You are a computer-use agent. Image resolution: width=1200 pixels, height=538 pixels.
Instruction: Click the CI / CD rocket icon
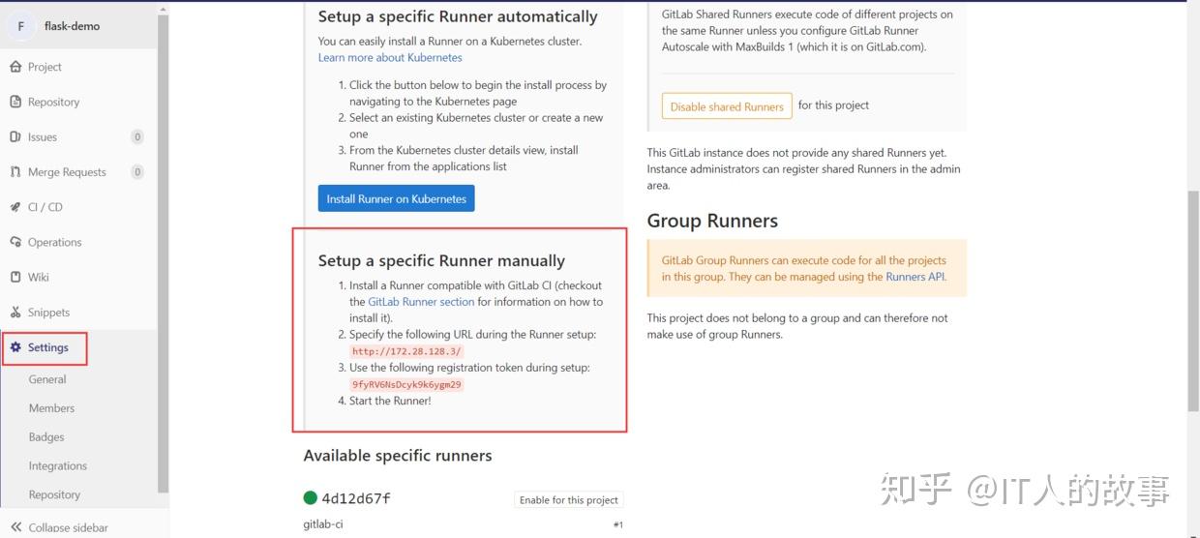pos(15,207)
